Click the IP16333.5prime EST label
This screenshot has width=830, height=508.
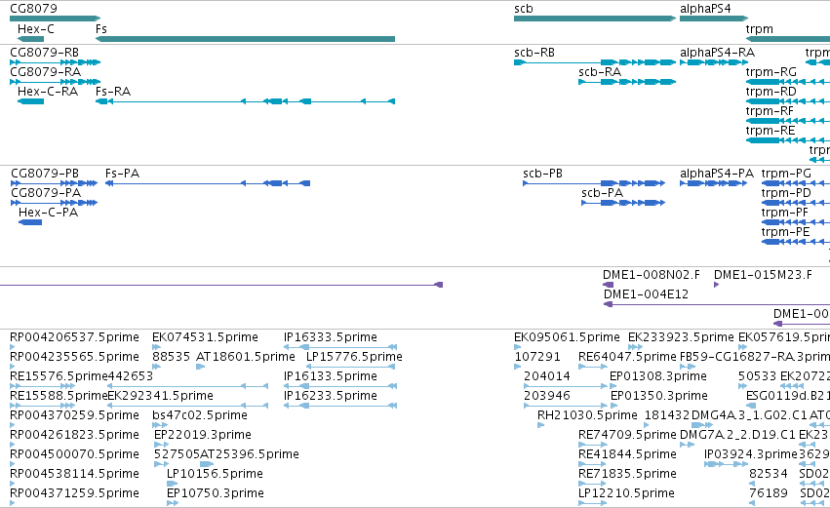pyautogui.click(x=331, y=337)
